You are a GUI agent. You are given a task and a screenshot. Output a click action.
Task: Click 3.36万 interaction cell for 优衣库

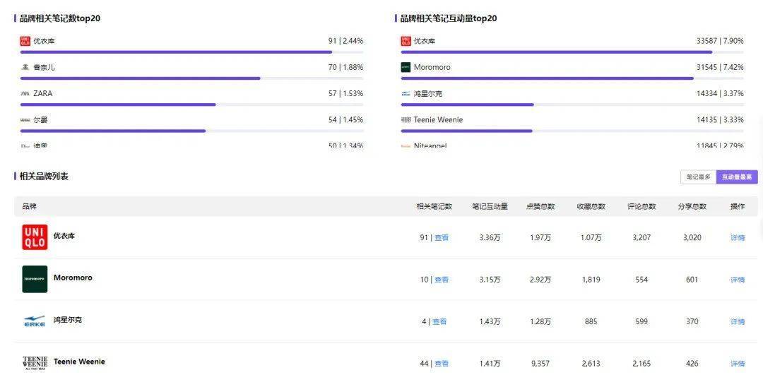click(x=490, y=238)
